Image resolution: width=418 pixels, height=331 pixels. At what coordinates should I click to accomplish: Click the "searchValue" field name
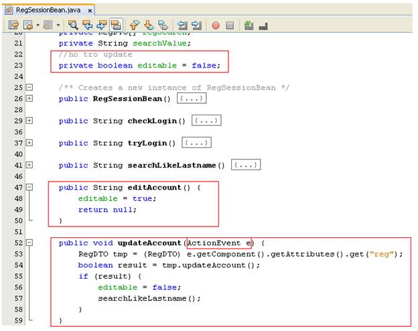(159, 43)
